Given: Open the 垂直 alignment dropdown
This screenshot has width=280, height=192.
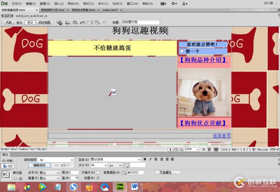Looking at the screenshot, I should click(x=49, y=178).
